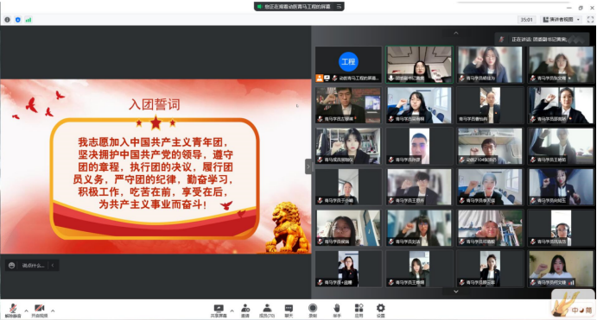597x320 pixels.
Task: Open the Settings gear icon
Action: pyautogui.click(x=381, y=311)
